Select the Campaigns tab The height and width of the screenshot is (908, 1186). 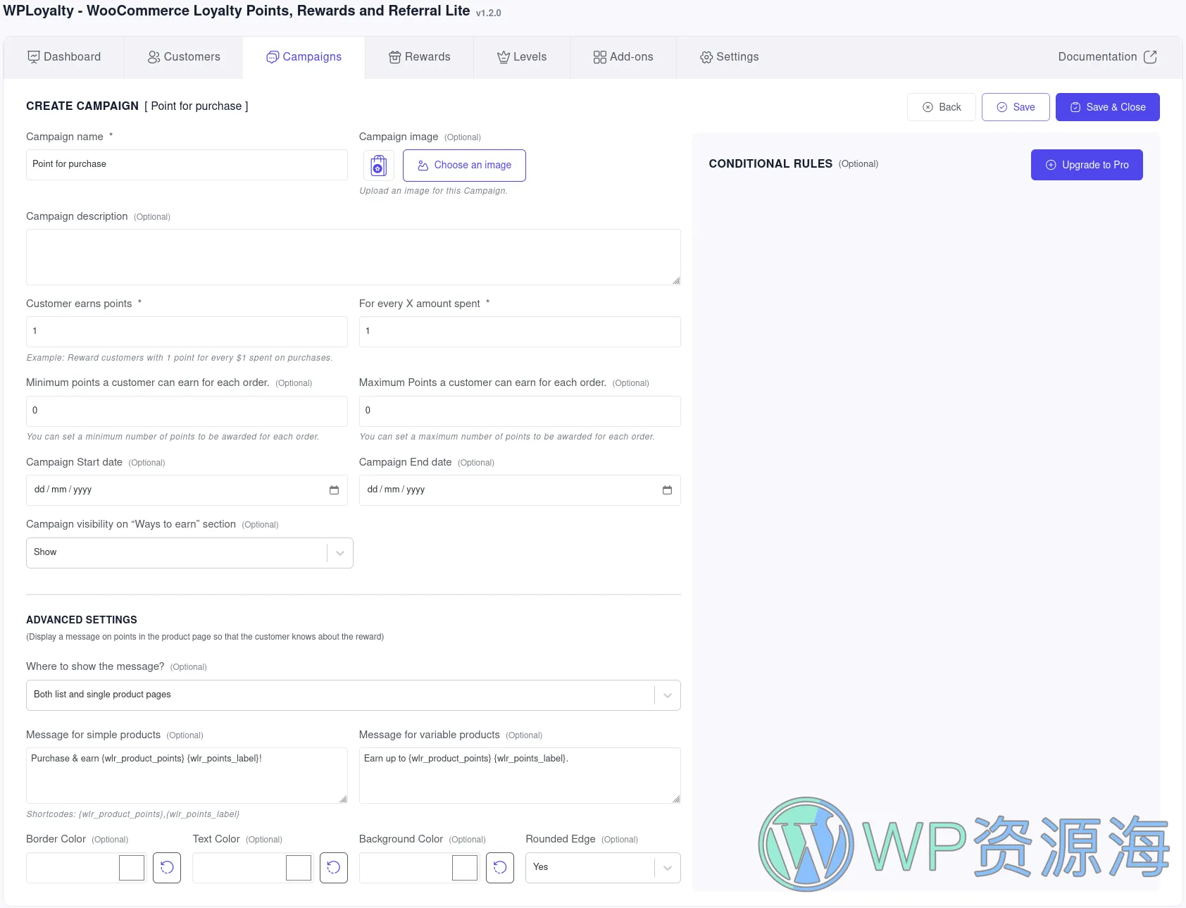[x=304, y=57]
